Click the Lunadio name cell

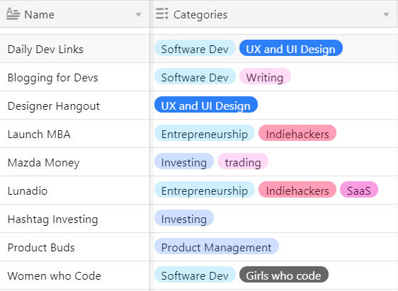pyautogui.click(x=75, y=190)
